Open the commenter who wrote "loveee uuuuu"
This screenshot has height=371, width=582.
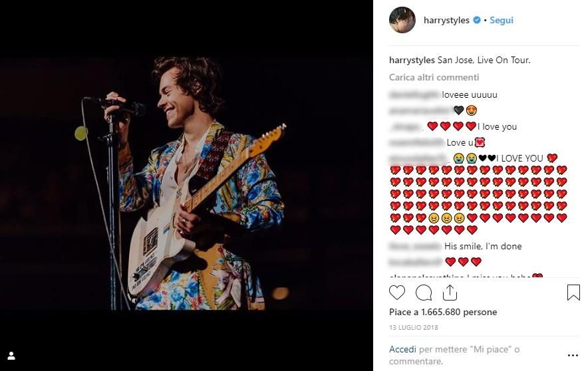[414, 95]
